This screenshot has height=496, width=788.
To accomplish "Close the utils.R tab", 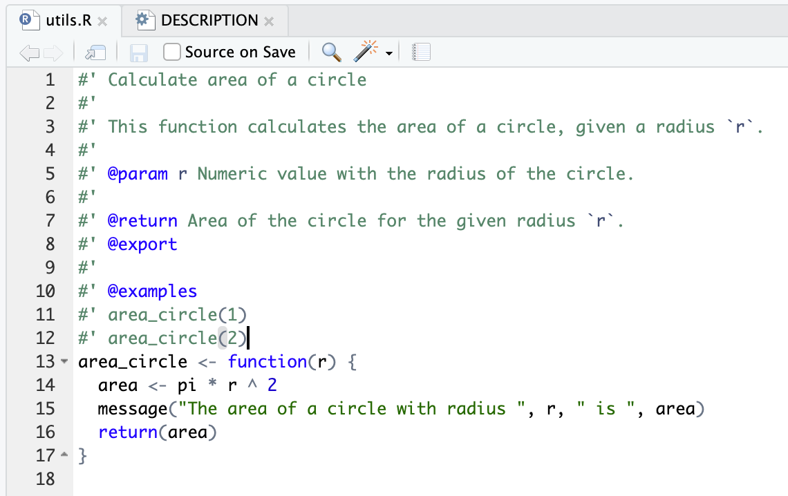I will [102, 21].
